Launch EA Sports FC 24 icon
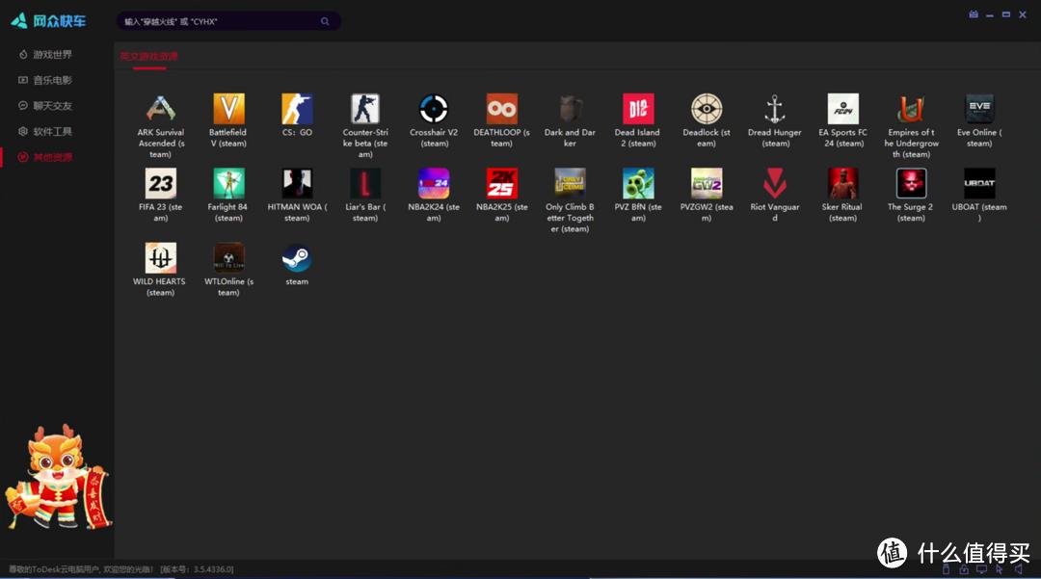This screenshot has height=579, width=1041. [x=842, y=109]
